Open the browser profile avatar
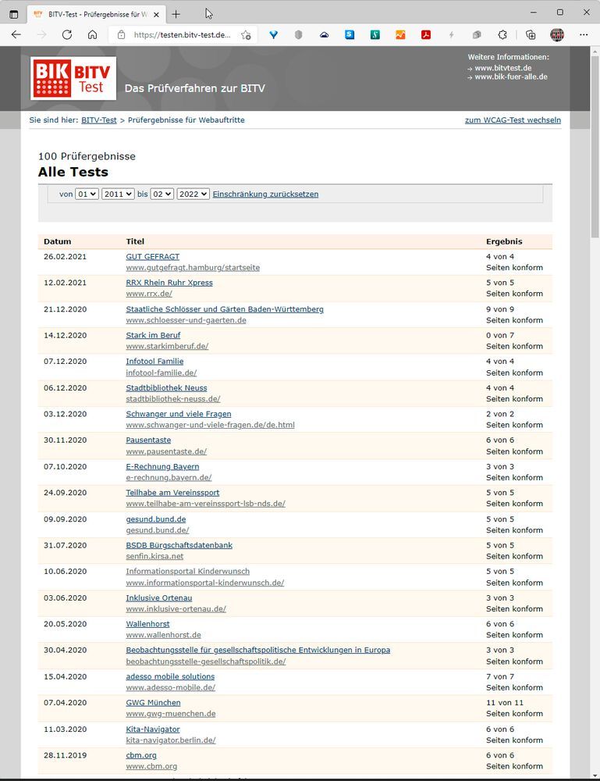 (x=557, y=34)
